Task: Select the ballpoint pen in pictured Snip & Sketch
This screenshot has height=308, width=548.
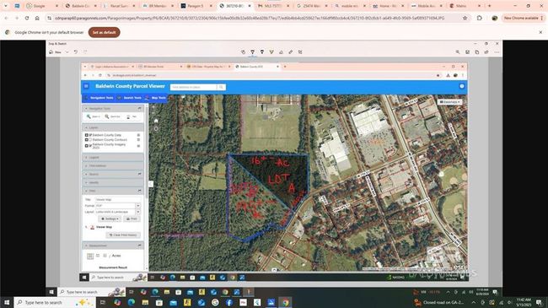Action: tap(253, 51)
